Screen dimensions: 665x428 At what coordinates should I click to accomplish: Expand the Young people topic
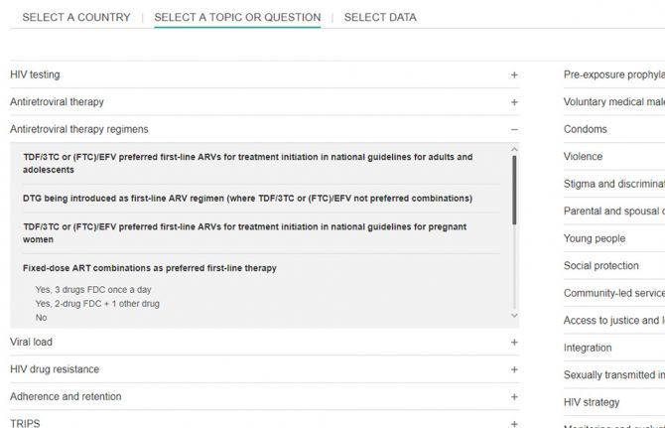tap(595, 238)
